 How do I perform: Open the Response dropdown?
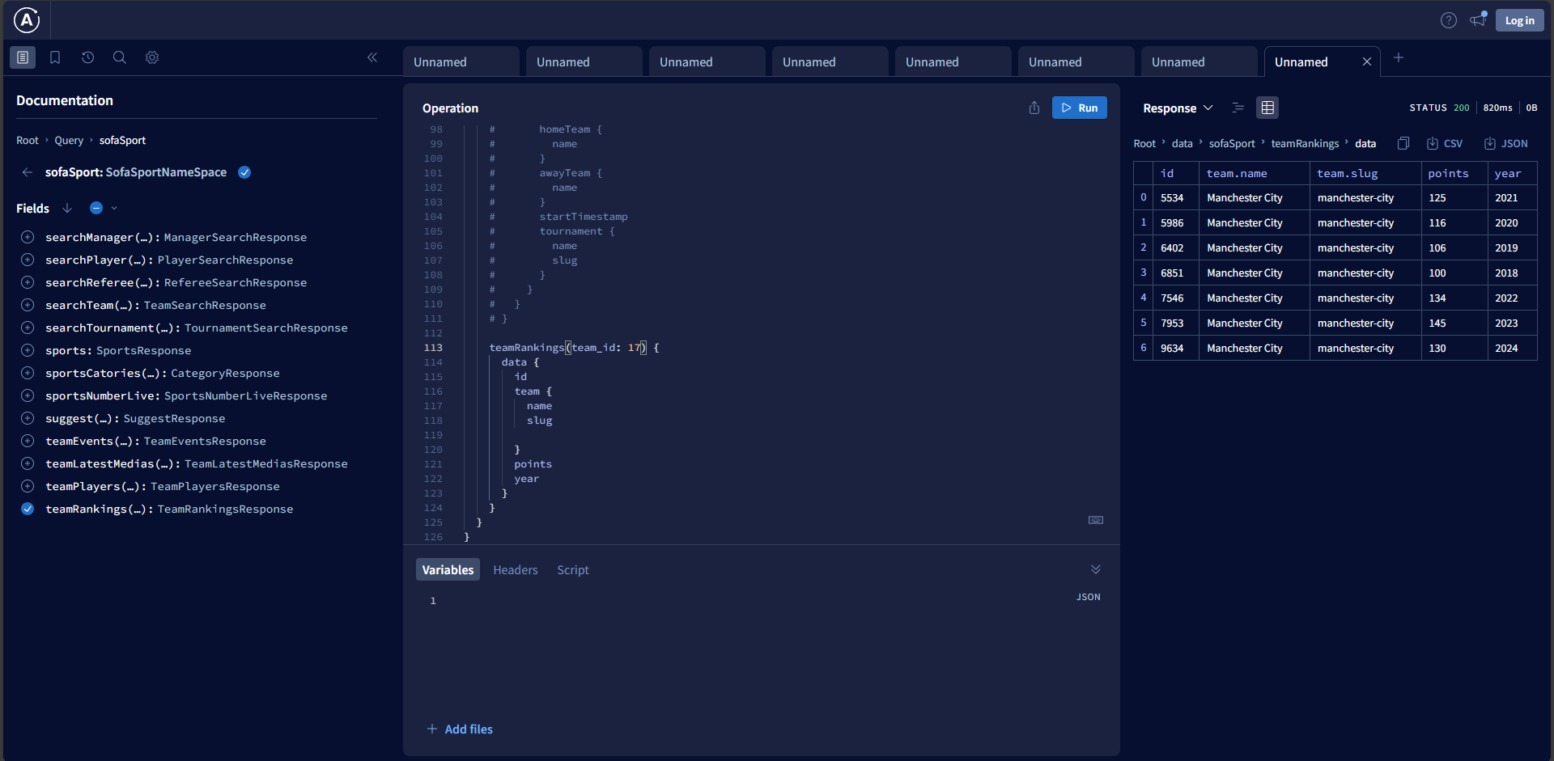(1178, 108)
